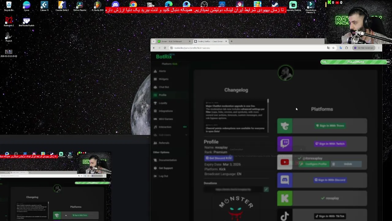The image size is (392, 221).
Task: Click Sign In With TikTok
Action: pos(330,216)
